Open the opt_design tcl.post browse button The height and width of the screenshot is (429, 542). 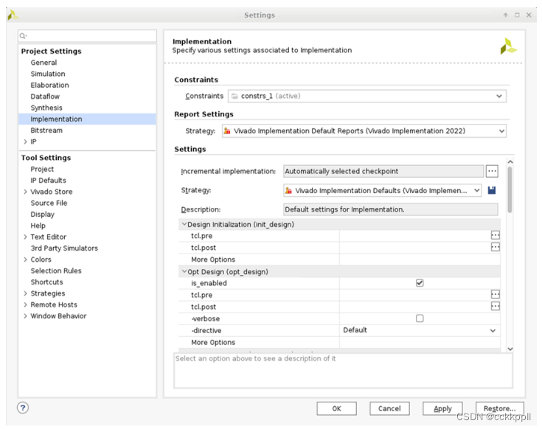[x=495, y=307]
